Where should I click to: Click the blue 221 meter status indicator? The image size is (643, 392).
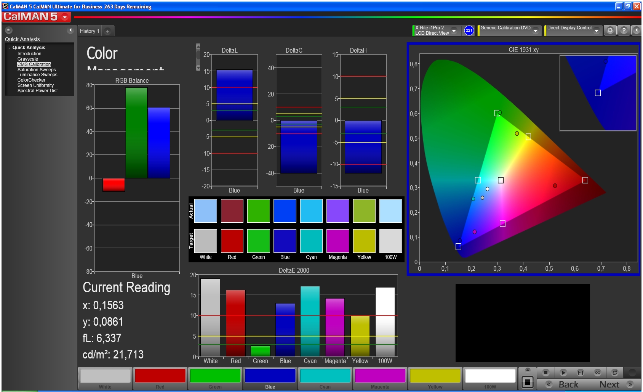(x=469, y=31)
